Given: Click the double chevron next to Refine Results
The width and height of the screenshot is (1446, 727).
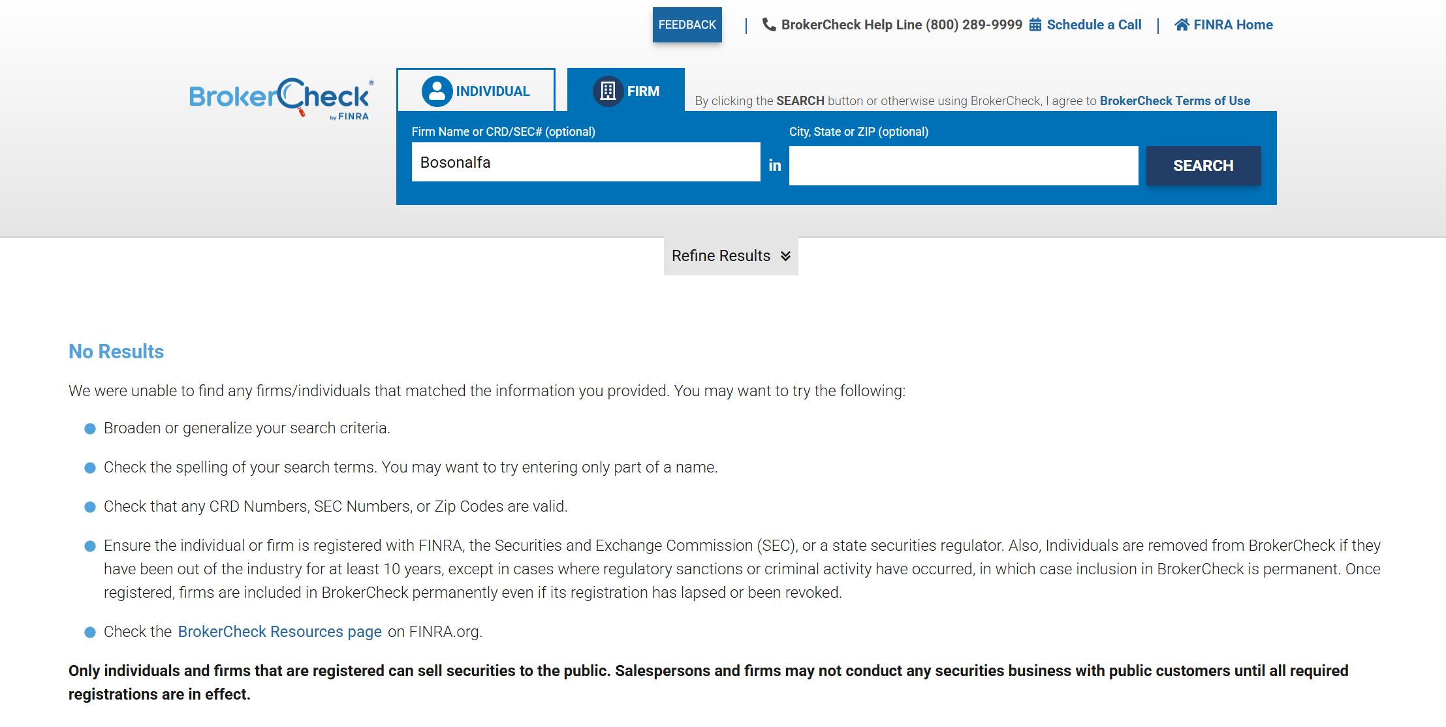Looking at the screenshot, I should point(785,256).
